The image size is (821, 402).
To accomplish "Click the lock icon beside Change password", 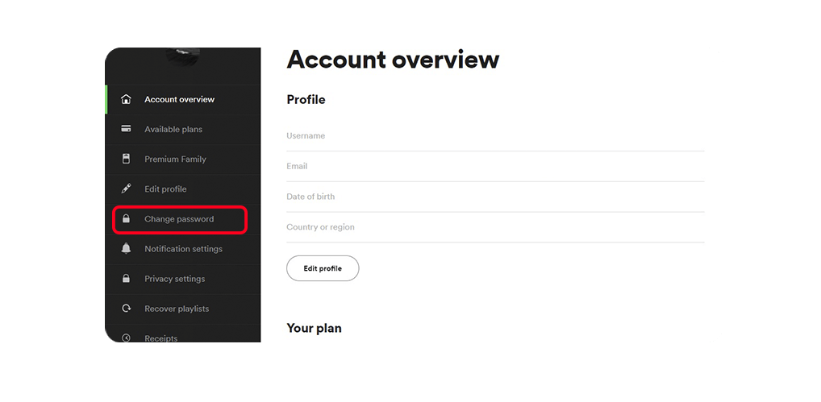I will pos(126,219).
